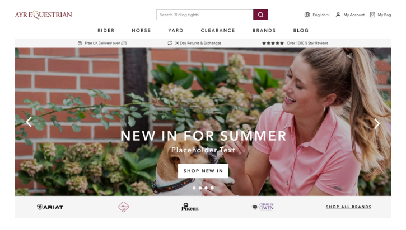Focus the Search 'Riding tights' field
This screenshot has width=406, height=230.
(x=205, y=15)
